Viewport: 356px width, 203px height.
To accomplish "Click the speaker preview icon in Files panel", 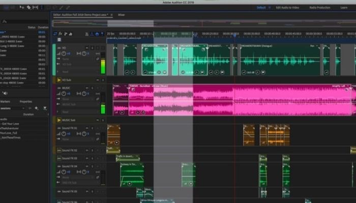I will [5, 93].
